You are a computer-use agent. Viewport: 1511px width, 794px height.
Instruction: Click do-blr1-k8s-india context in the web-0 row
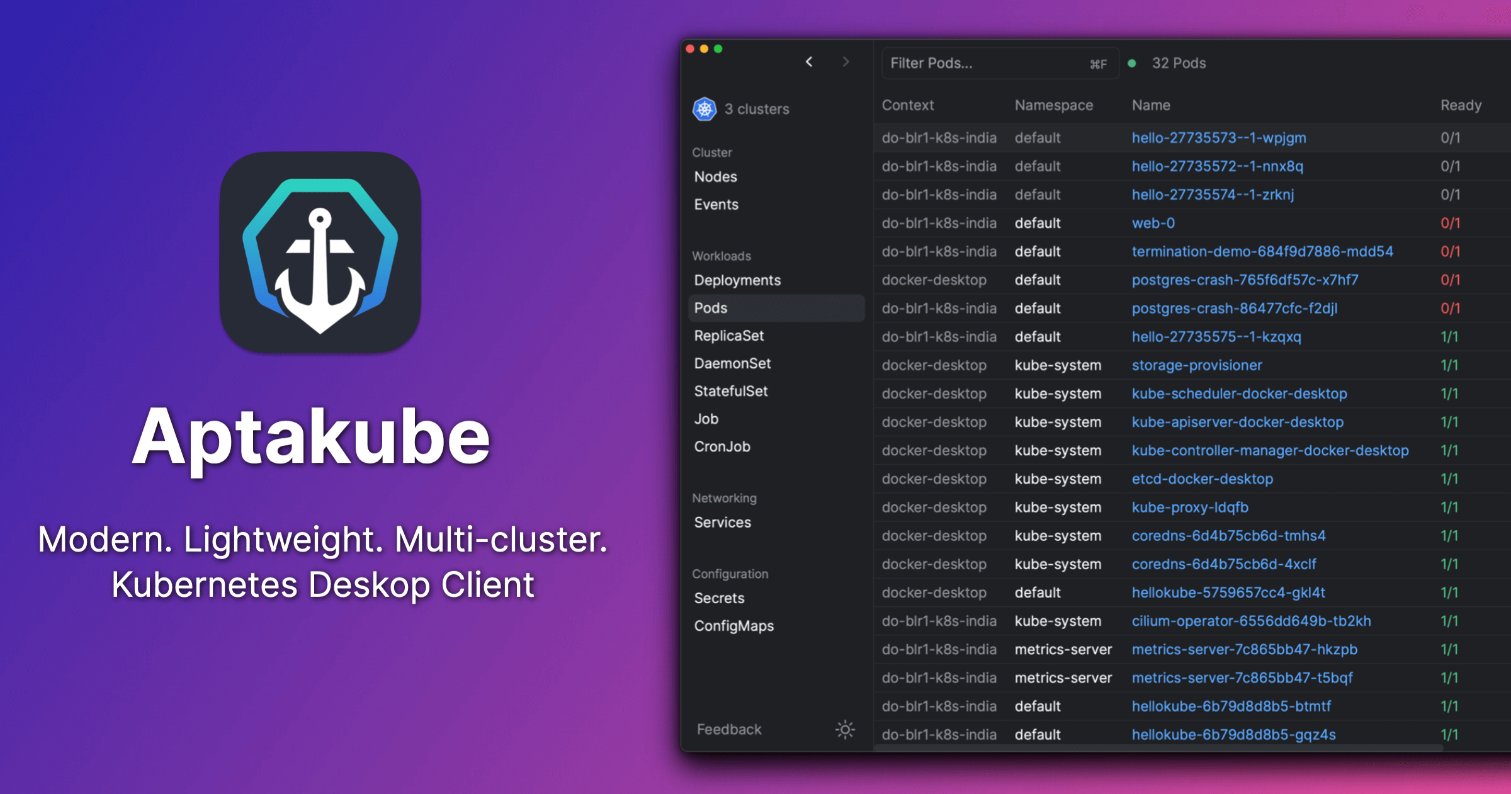[x=939, y=223]
